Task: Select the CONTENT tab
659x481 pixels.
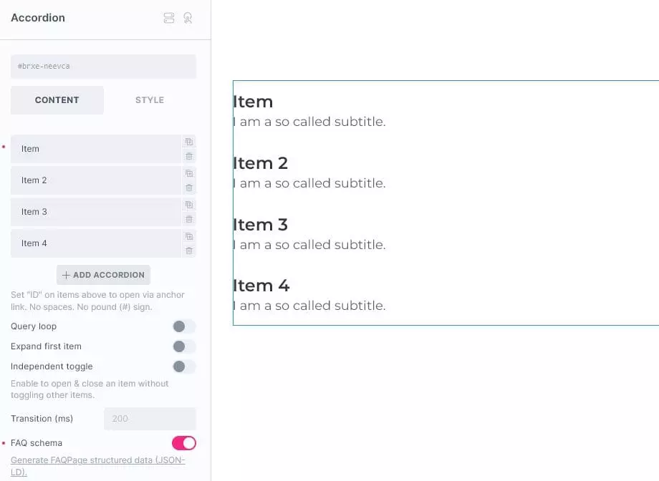Action: click(57, 100)
